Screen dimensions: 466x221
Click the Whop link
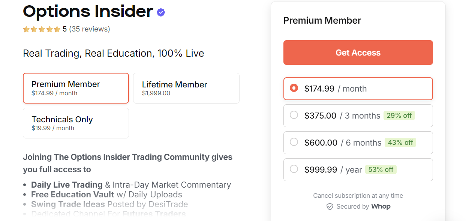pyautogui.click(x=381, y=206)
